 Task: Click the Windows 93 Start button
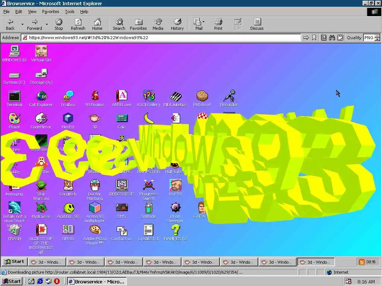pyautogui.click(x=15, y=262)
